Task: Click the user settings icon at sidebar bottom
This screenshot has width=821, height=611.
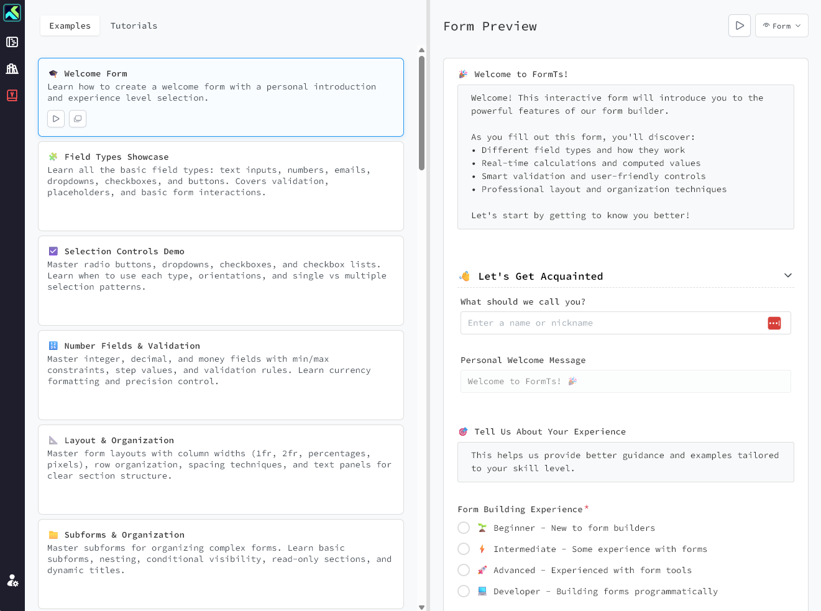Action: click(12, 581)
